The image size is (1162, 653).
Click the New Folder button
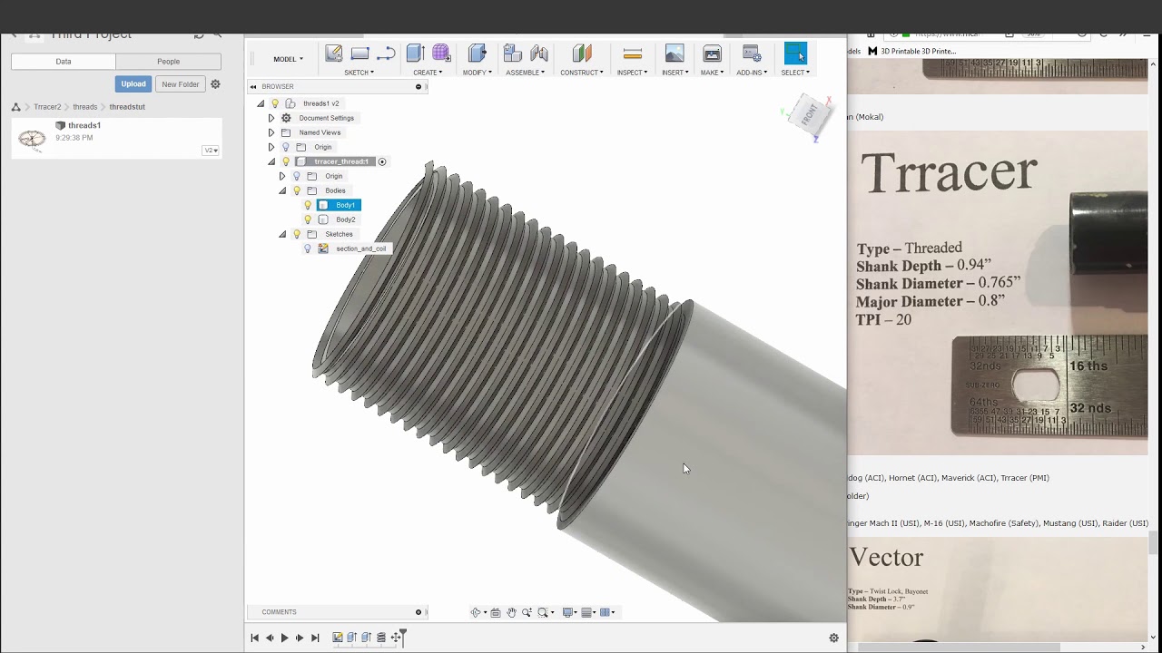tap(181, 84)
